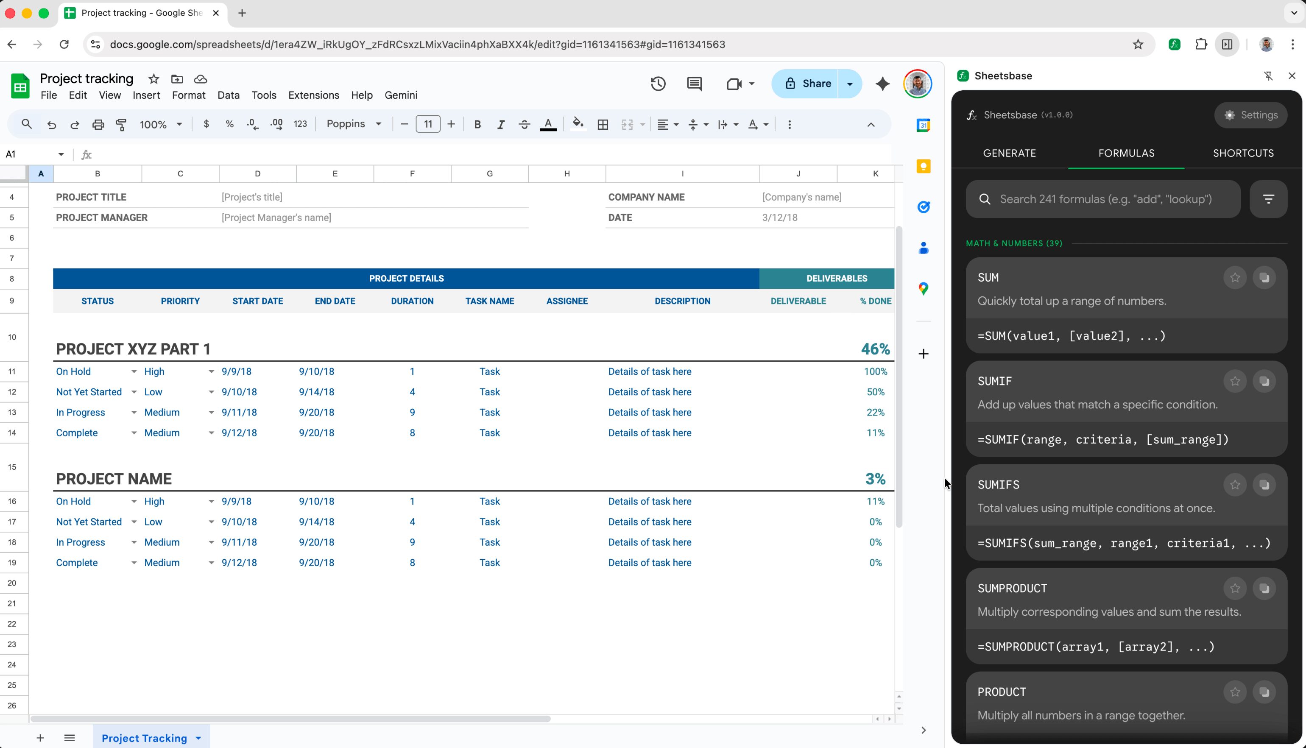Open the status dropdown for On Hold row 11
The width and height of the screenshot is (1306, 748).
134,371
